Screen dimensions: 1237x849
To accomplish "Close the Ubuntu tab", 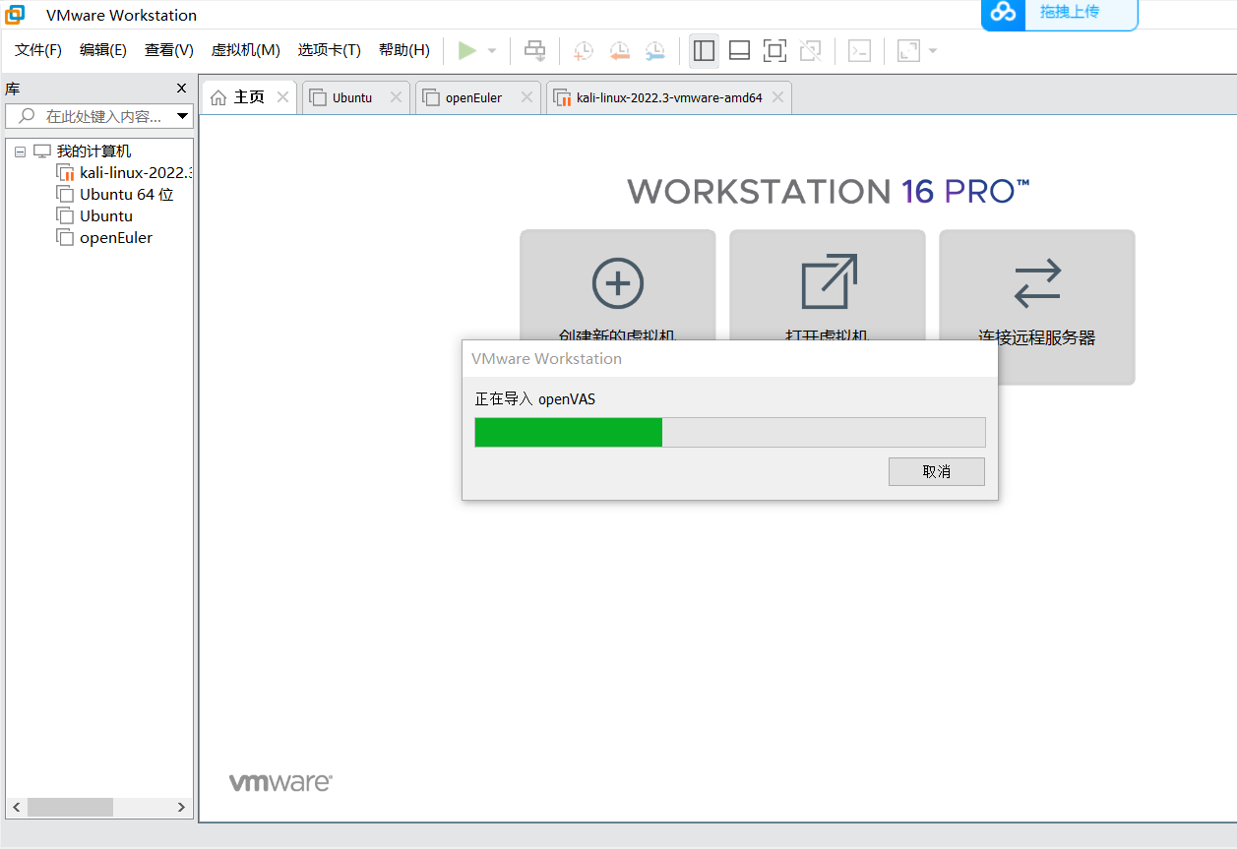I will tap(396, 97).
